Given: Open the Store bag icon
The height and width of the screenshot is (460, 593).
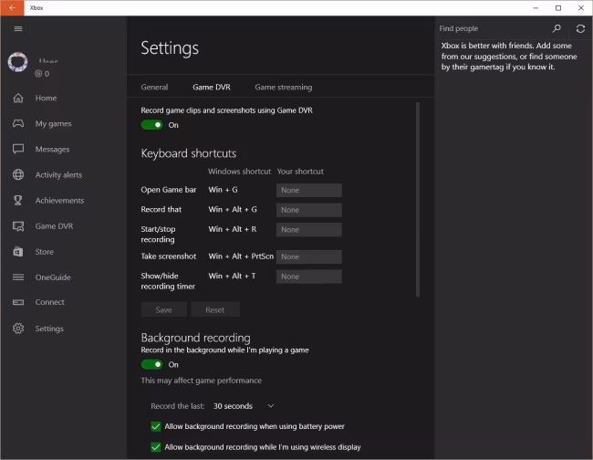Looking at the screenshot, I should (18, 251).
